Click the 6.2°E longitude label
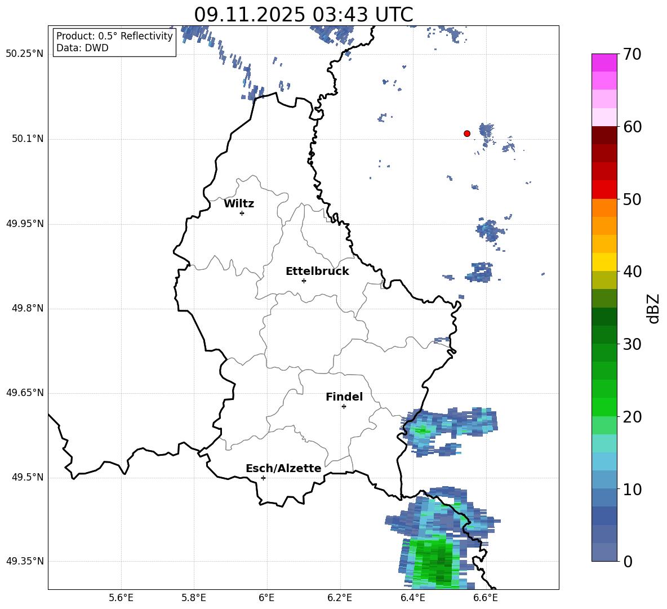 [340, 598]
